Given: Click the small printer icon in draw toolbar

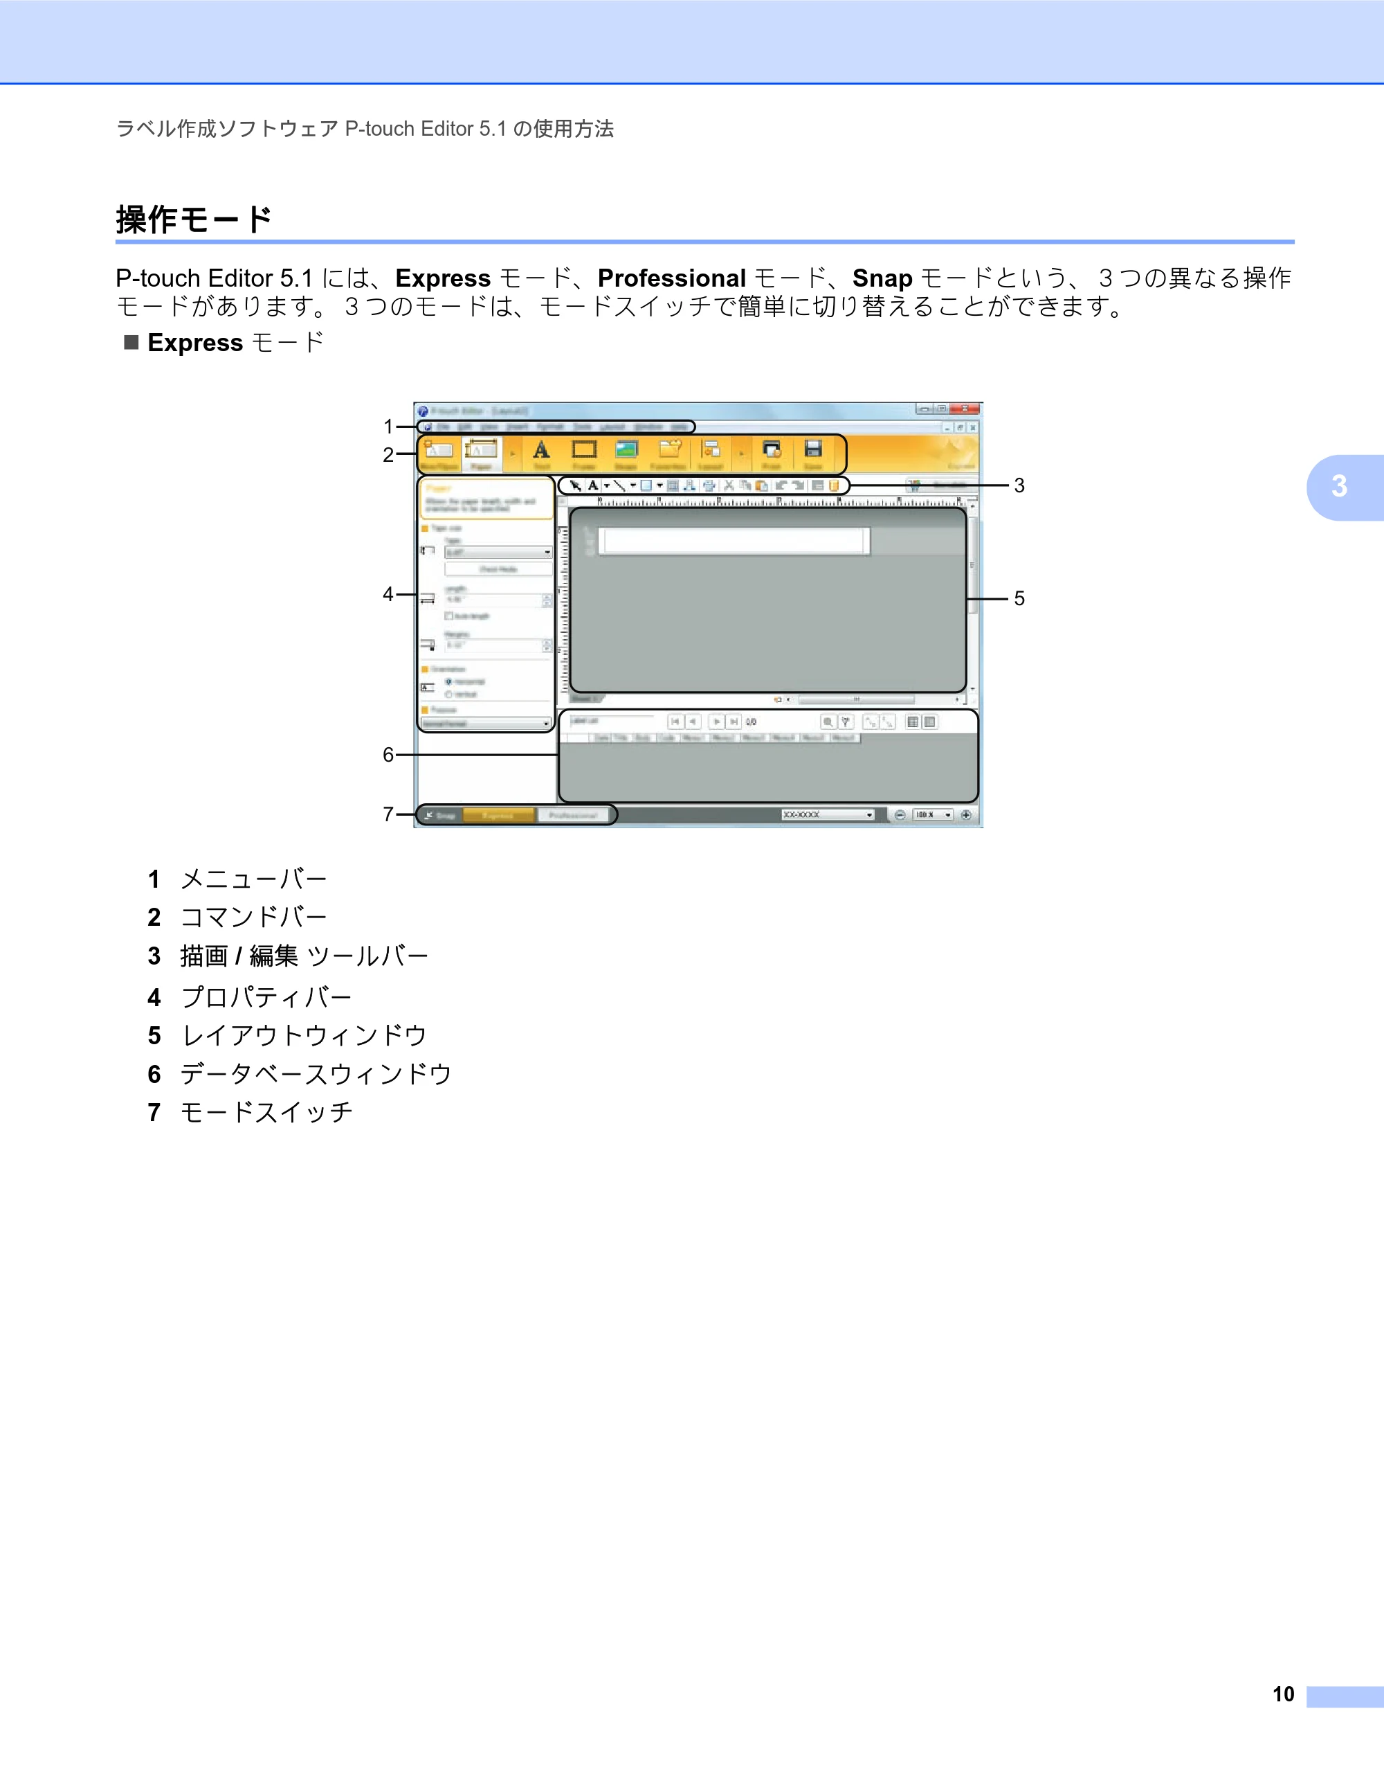Looking at the screenshot, I should coord(709,485).
